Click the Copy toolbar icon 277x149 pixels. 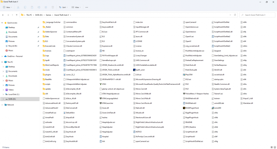(x=25, y=7)
